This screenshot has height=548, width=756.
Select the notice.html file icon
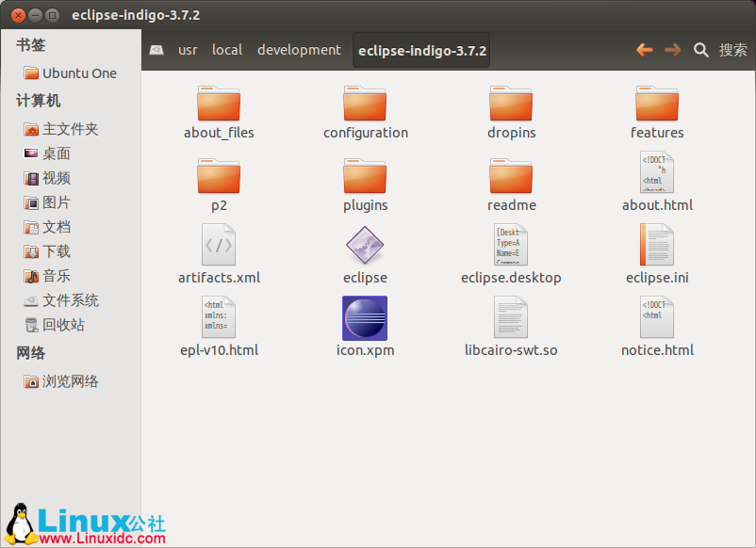point(657,317)
